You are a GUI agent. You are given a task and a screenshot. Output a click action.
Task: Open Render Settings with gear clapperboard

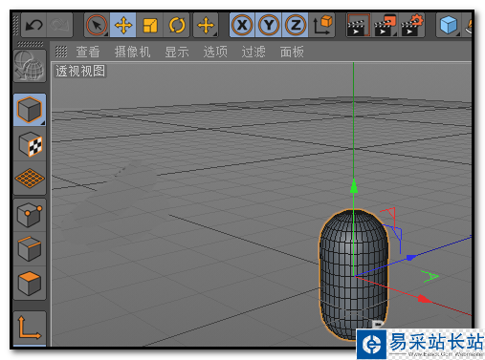[412, 25]
